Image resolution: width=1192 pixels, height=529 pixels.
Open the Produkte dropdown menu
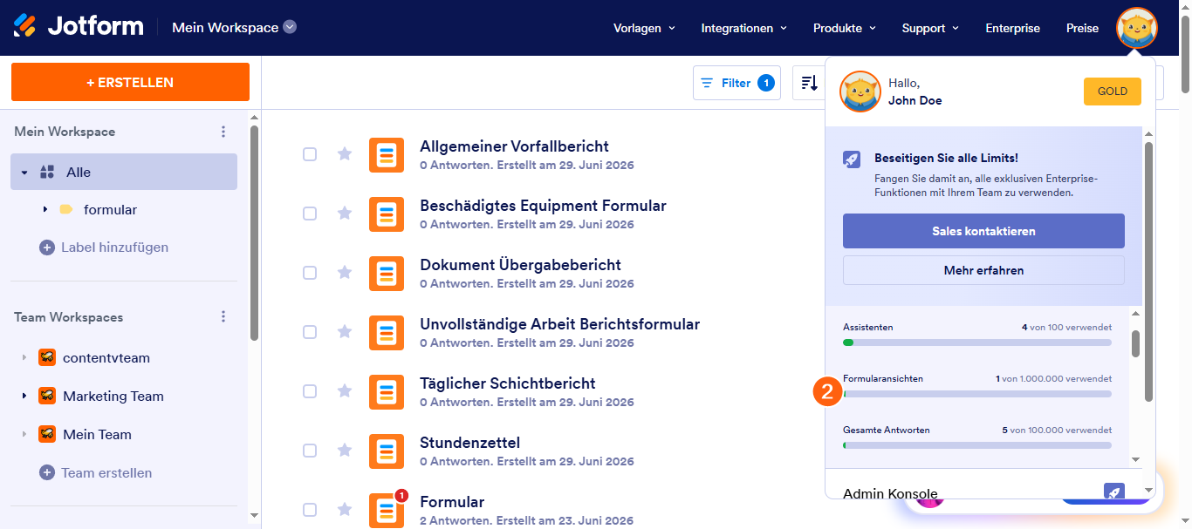click(845, 28)
